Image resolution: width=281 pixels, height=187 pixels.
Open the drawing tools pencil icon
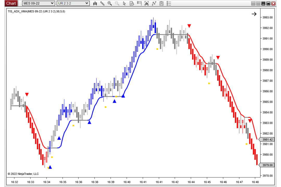102,3
